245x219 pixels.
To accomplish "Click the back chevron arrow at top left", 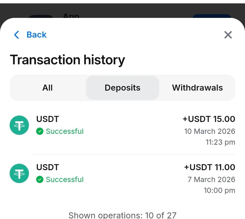I will [16, 35].
